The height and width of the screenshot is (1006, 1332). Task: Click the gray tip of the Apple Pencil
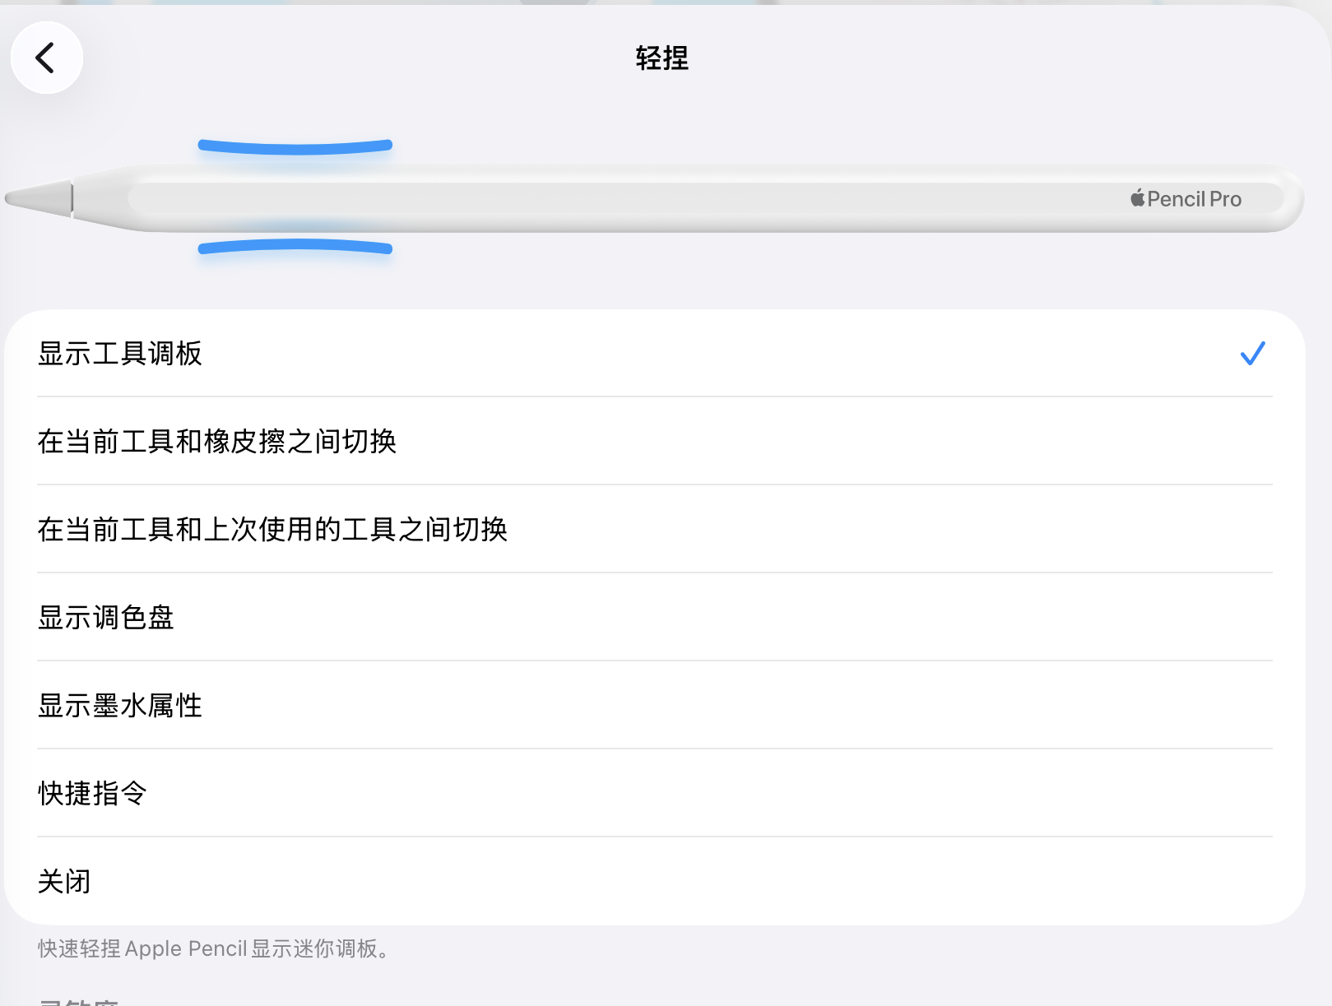pos(38,198)
